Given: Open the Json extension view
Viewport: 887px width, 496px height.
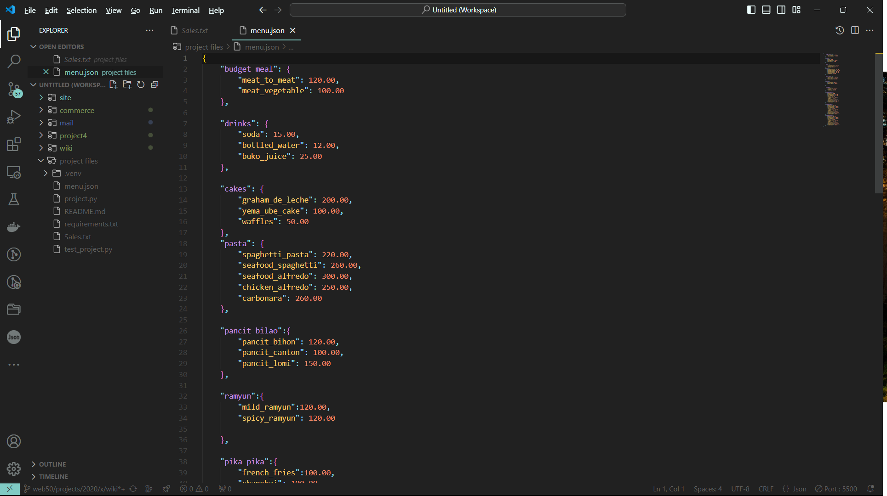Looking at the screenshot, I should tap(14, 337).
